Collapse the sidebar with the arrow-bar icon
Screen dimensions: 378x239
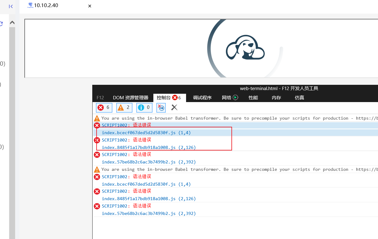click(x=11, y=6)
